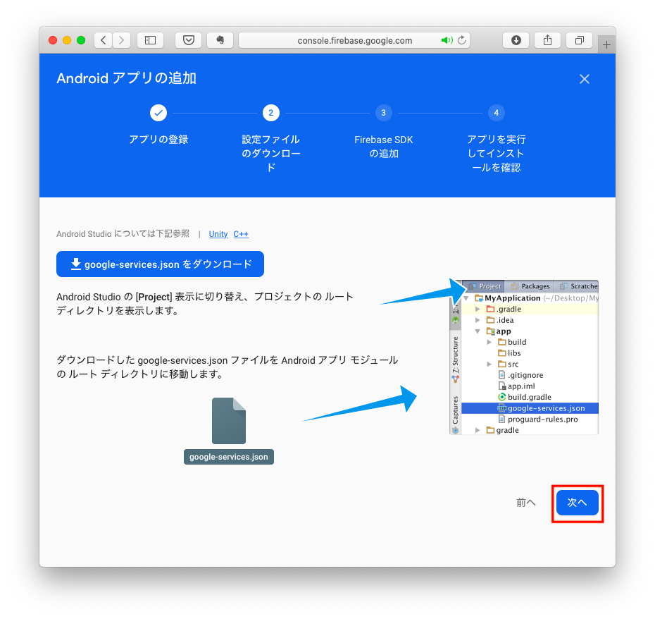Click the Android Studio project tree screenshot
The image size is (655, 619).
[524, 357]
